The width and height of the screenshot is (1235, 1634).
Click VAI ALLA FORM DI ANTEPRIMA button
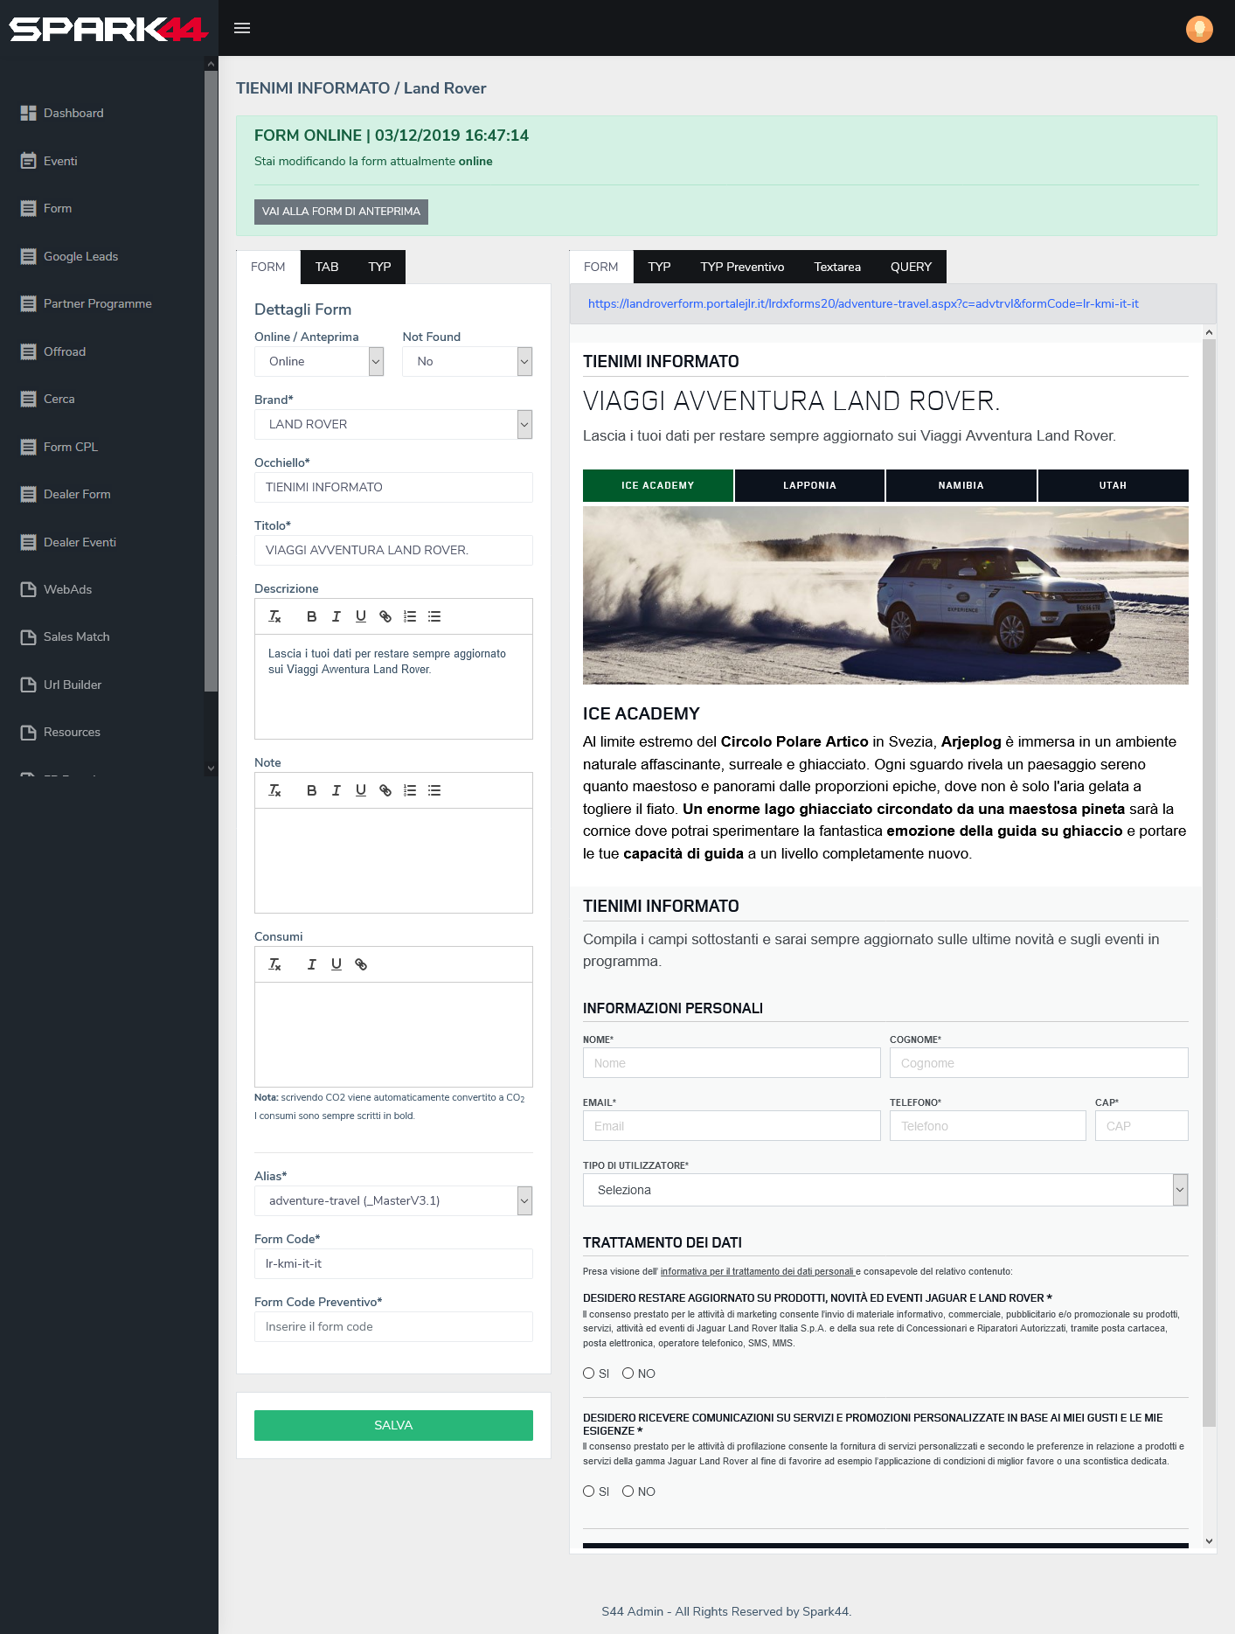coord(341,212)
